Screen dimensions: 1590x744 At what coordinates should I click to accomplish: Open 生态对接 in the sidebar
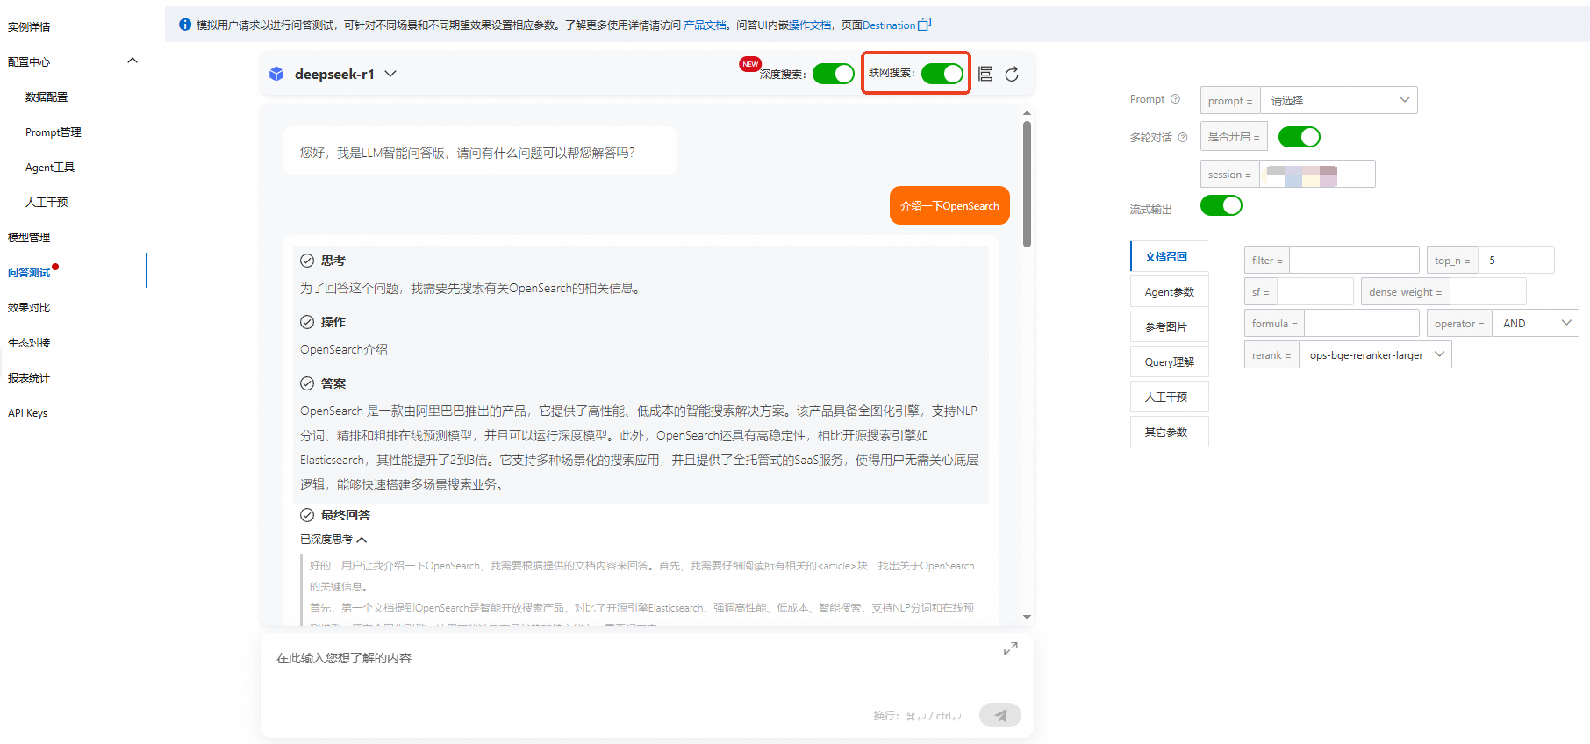(29, 343)
